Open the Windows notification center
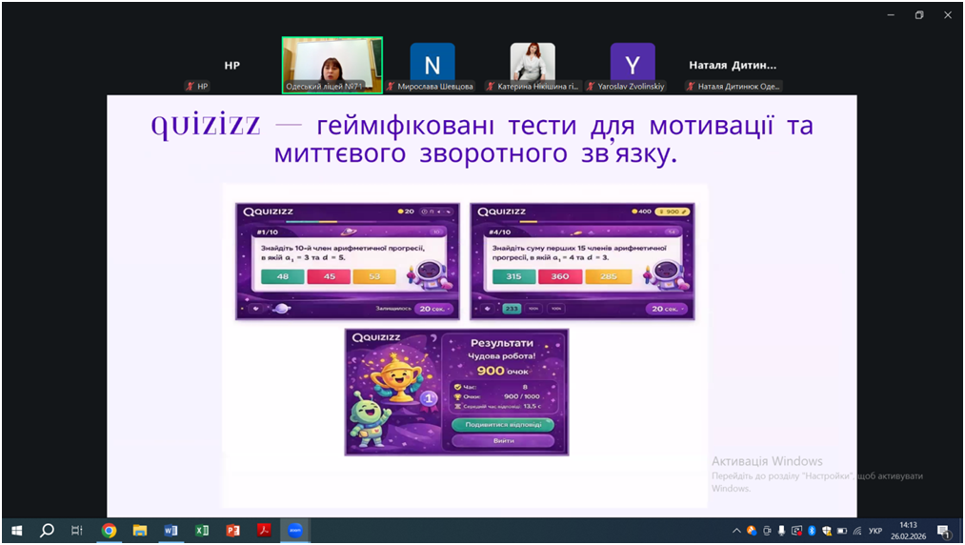Screen dimensions: 965x545 pyautogui.click(x=944, y=531)
